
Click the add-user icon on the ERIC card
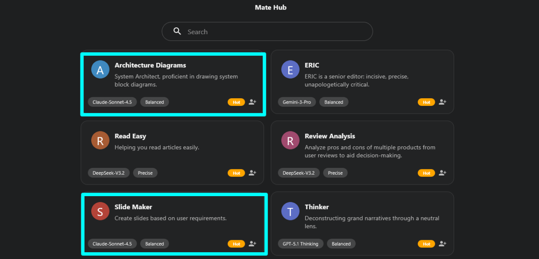pos(442,102)
